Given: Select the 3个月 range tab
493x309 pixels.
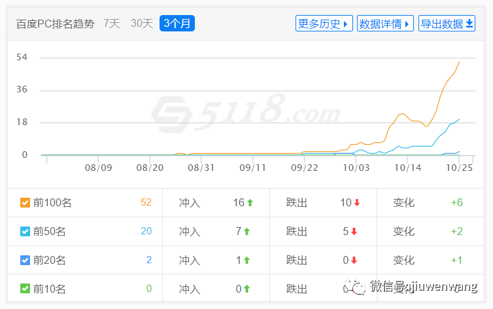Looking at the screenshot, I should 177,24.
